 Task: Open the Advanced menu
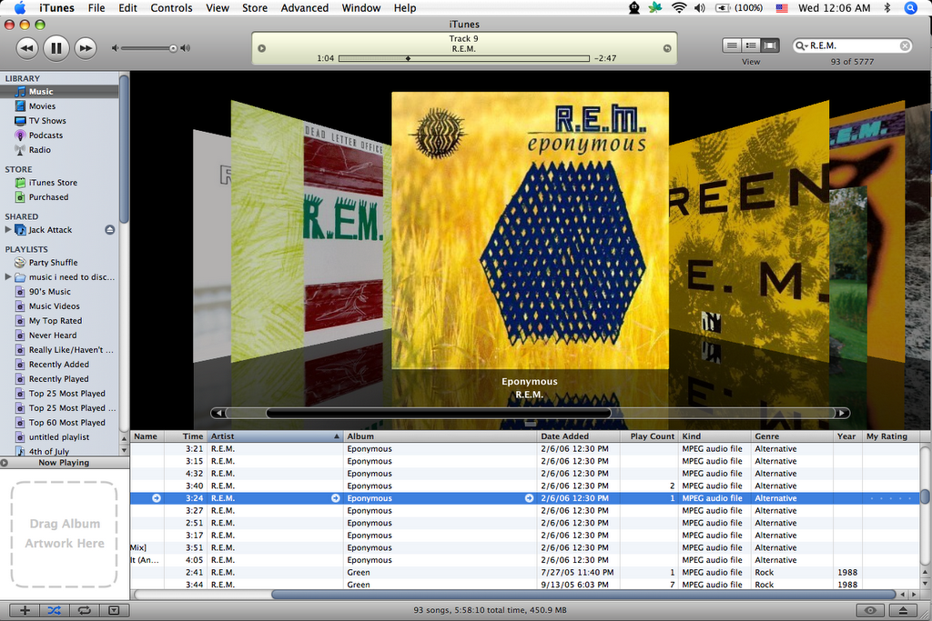click(304, 7)
